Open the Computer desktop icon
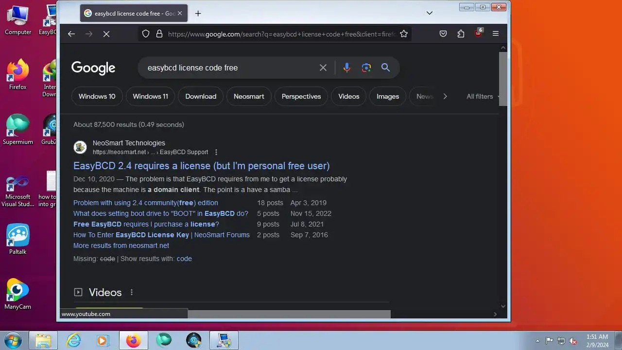This screenshot has height=350, width=622. (18, 21)
